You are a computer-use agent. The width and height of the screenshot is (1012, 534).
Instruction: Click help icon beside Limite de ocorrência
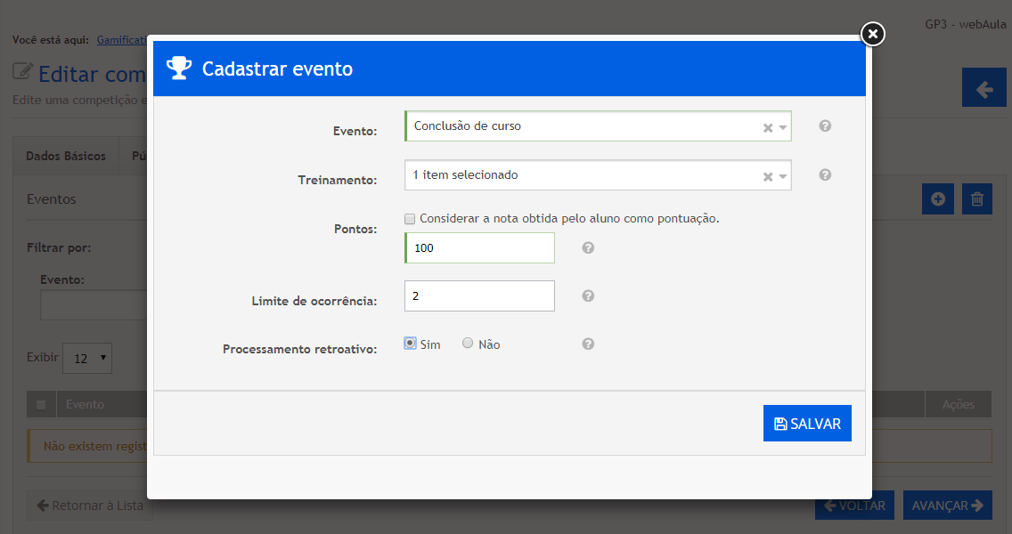coord(588,296)
